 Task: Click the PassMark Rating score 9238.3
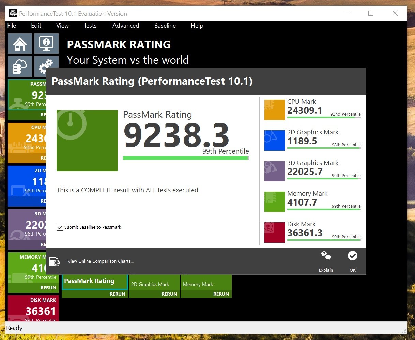(x=176, y=135)
